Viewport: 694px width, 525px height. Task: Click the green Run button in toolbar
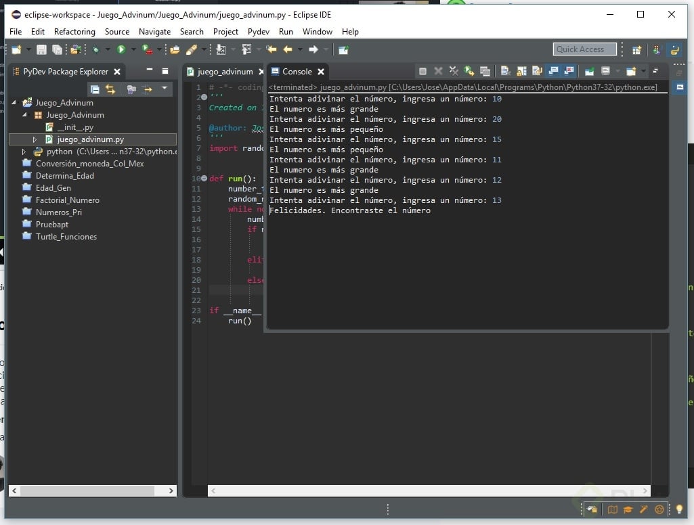click(x=121, y=49)
